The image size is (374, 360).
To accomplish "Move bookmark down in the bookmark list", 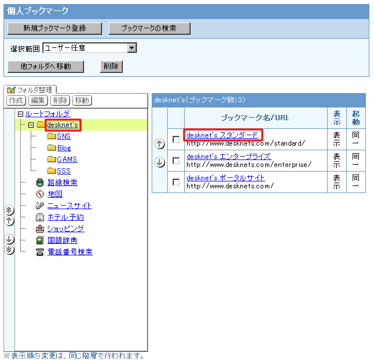I will click(160, 162).
